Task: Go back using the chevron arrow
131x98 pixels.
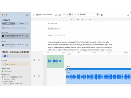Action: [33, 15]
